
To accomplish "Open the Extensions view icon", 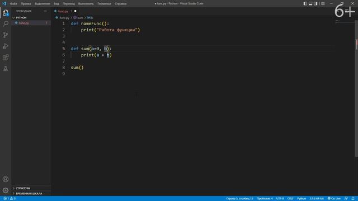I will 6,58.
